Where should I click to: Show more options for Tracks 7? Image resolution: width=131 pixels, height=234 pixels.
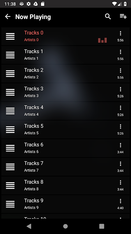pyautogui.click(x=121, y=164)
